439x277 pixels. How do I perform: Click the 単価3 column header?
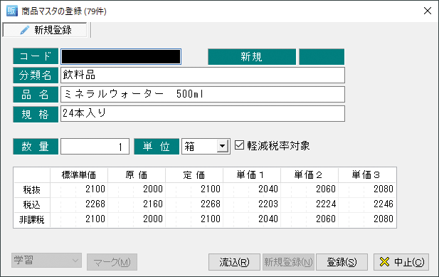(x=367, y=175)
